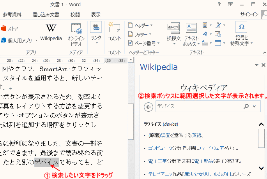Open the 電子工学 link

click(x=157, y=161)
